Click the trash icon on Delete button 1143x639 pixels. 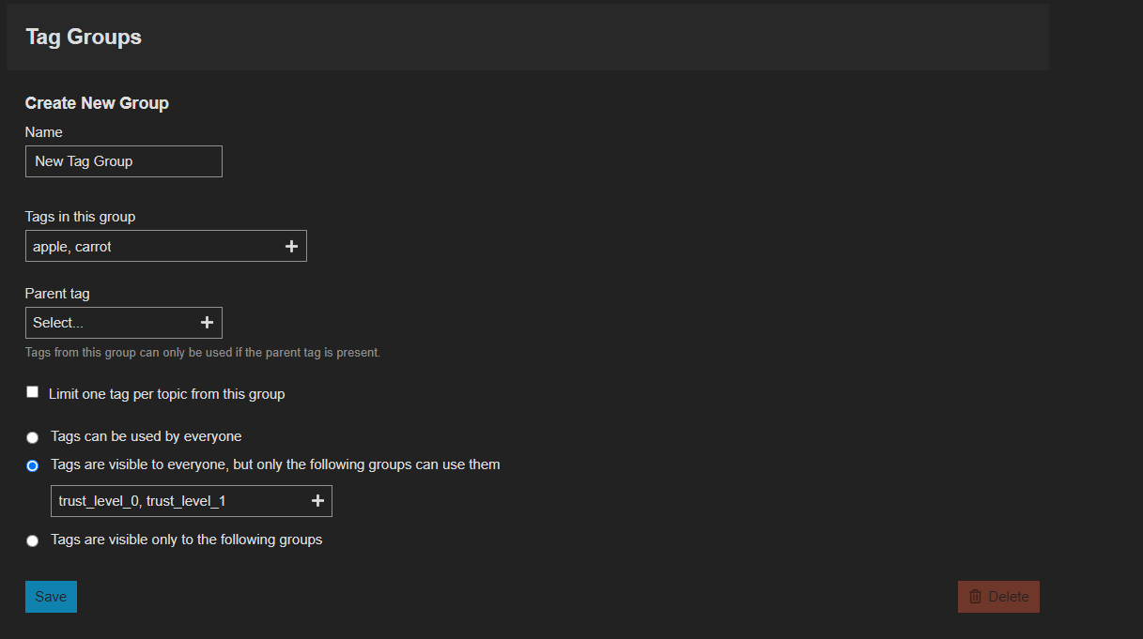point(975,597)
